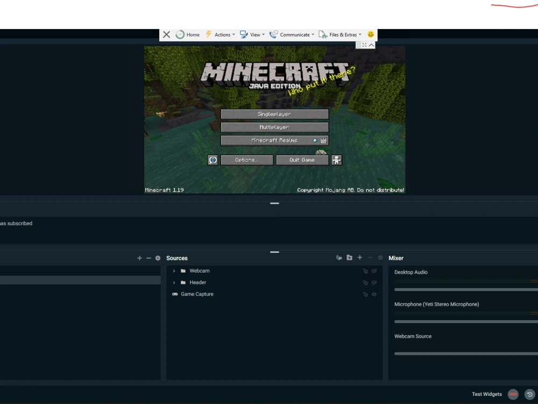This screenshot has width=538, height=404.
Task: Click the Mixer panel title
Action: (x=396, y=258)
